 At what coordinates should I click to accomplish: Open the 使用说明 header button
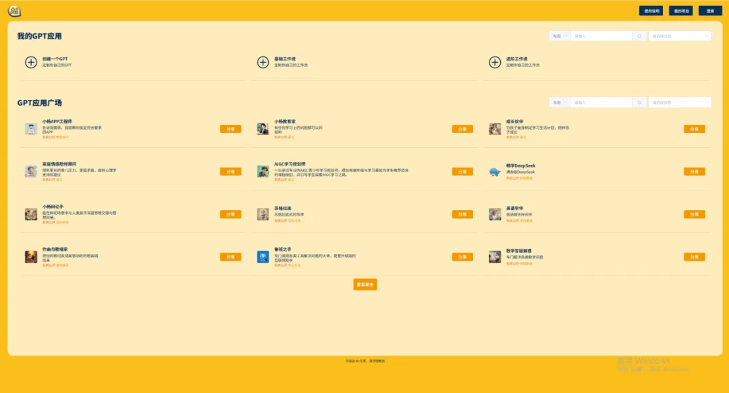(651, 11)
